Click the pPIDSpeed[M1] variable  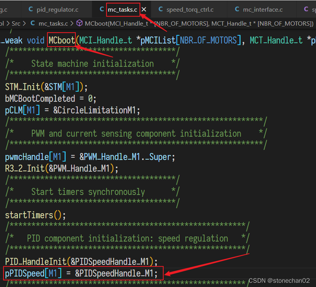pos(33,273)
